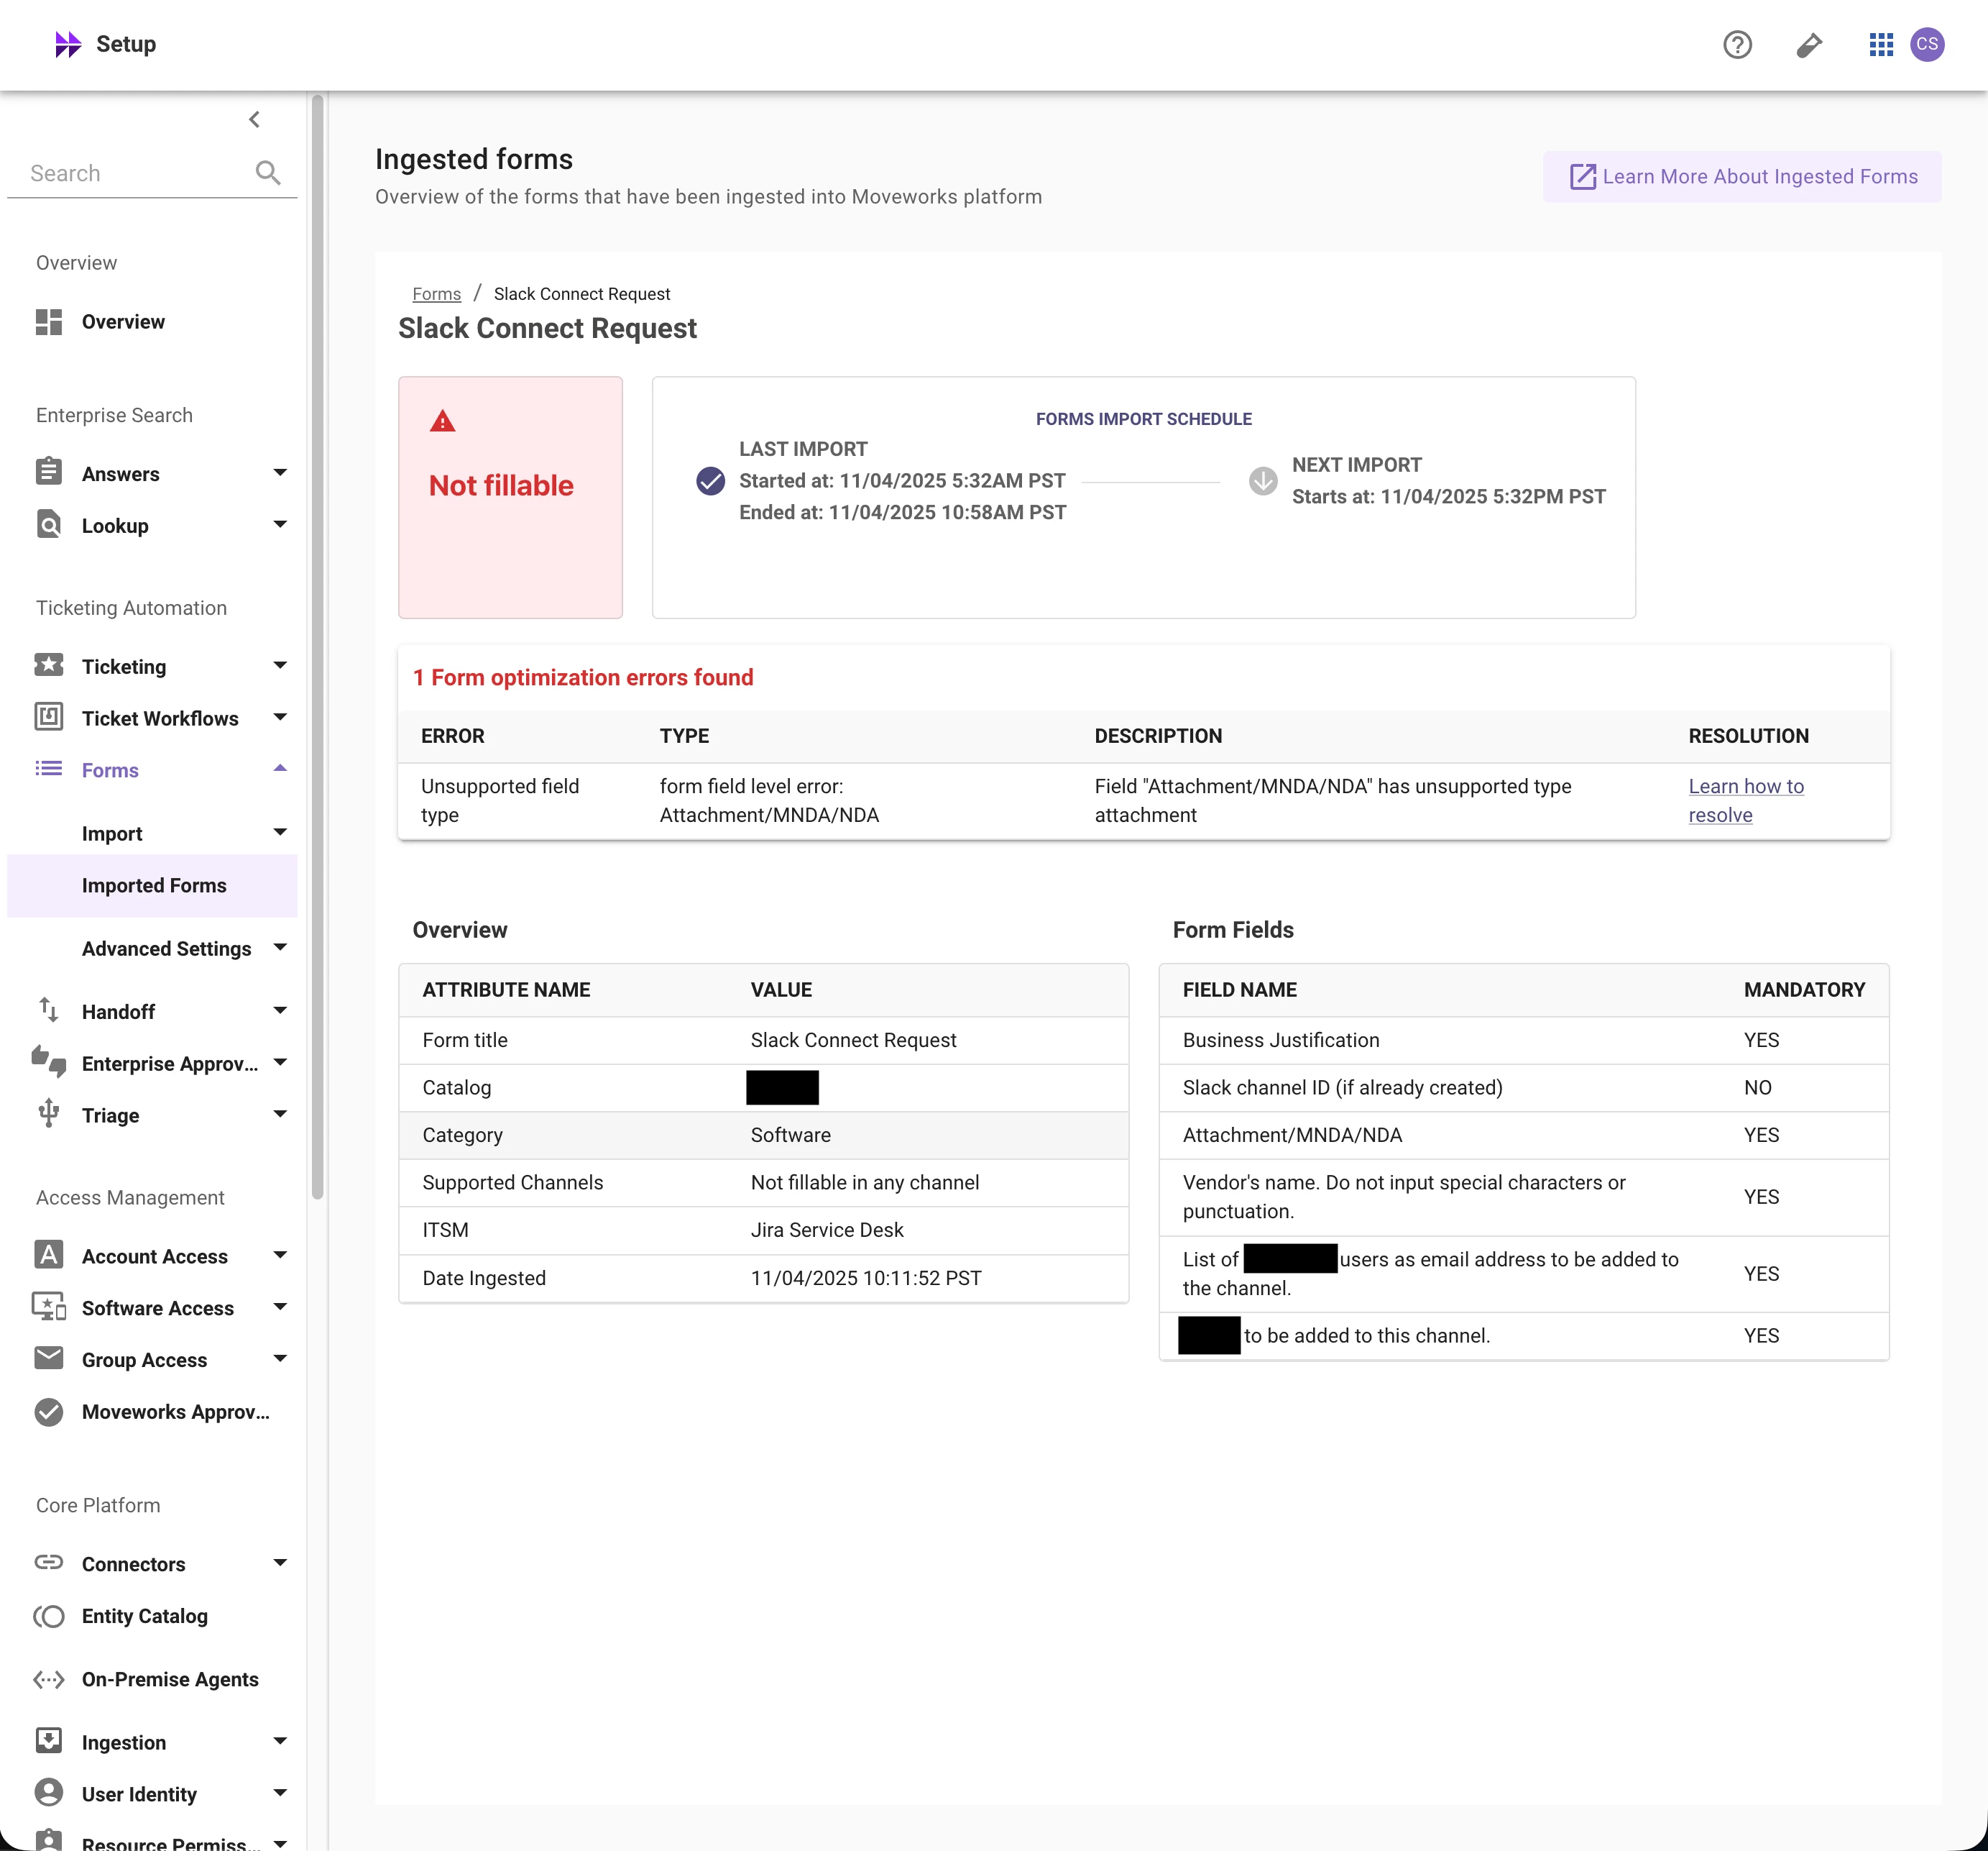The height and width of the screenshot is (1851, 1988).
Task: Open the apps grid icon
Action: point(1880,45)
